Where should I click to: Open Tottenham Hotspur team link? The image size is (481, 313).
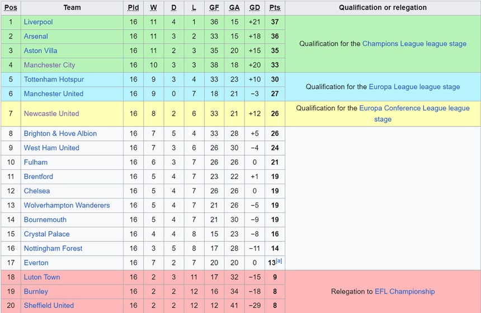[x=54, y=79]
